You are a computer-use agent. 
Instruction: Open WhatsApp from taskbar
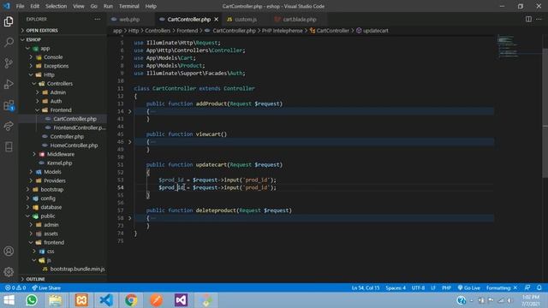[x=32, y=300]
